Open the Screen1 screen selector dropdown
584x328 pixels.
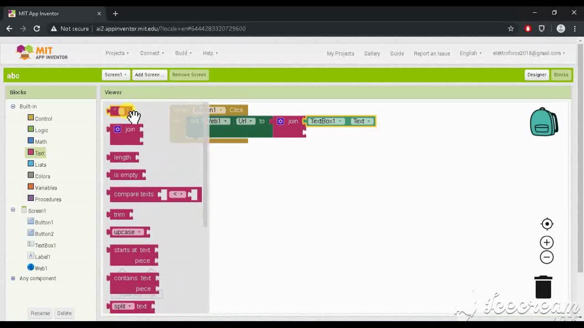115,75
